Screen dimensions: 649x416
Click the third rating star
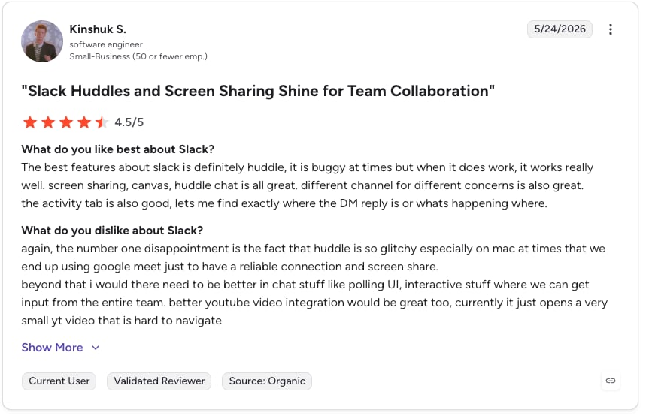click(66, 122)
